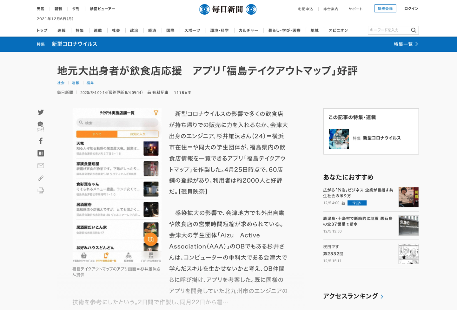Click the 1115文字 character count

[x=182, y=93]
